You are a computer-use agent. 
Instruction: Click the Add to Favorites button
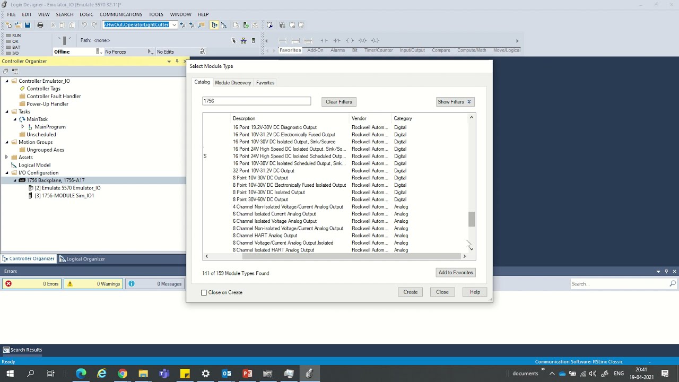456,273
